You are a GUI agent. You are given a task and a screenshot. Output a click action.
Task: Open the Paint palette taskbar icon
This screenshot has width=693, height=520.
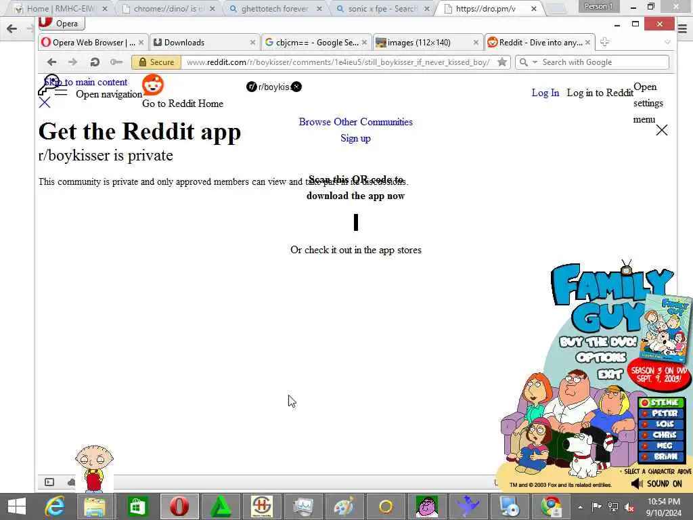[343, 506]
